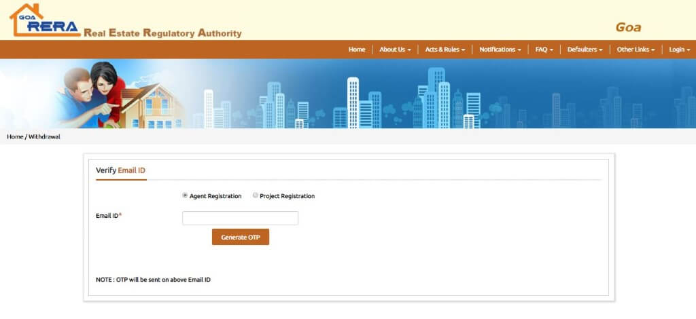The width and height of the screenshot is (696, 319).
Task: Click the Email ID input field
Action: pos(240,218)
